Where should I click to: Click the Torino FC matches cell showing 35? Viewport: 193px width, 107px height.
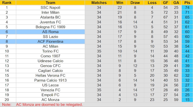click(99, 51)
